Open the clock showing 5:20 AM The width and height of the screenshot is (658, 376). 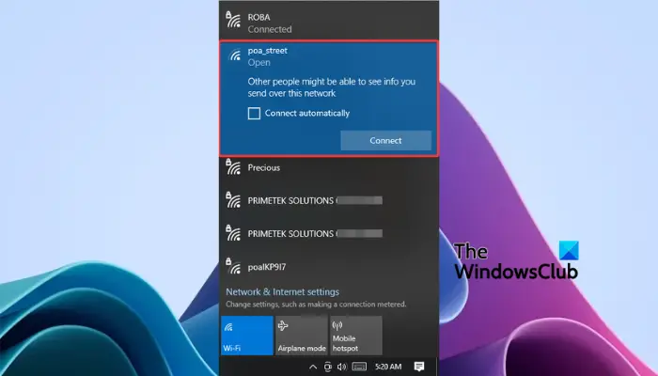click(388, 367)
